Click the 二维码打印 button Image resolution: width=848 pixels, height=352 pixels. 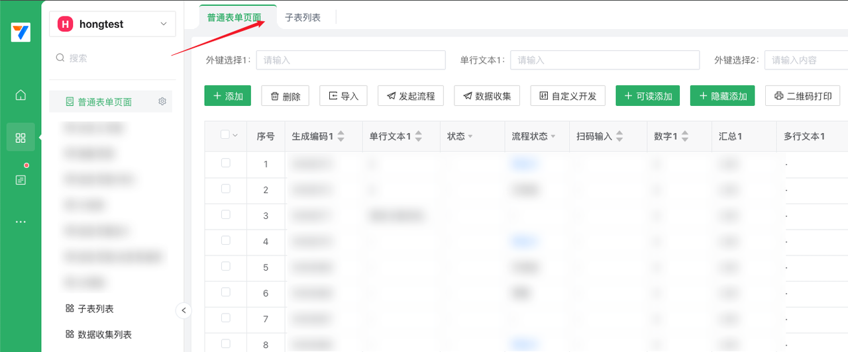click(x=802, y=96)
